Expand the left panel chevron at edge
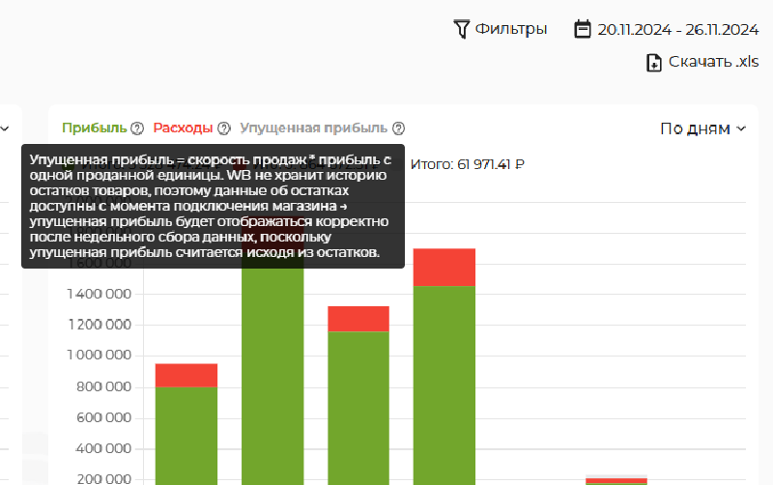Image resolution: width=773 pixels, height=485 pixels. [x=5, y=129]
